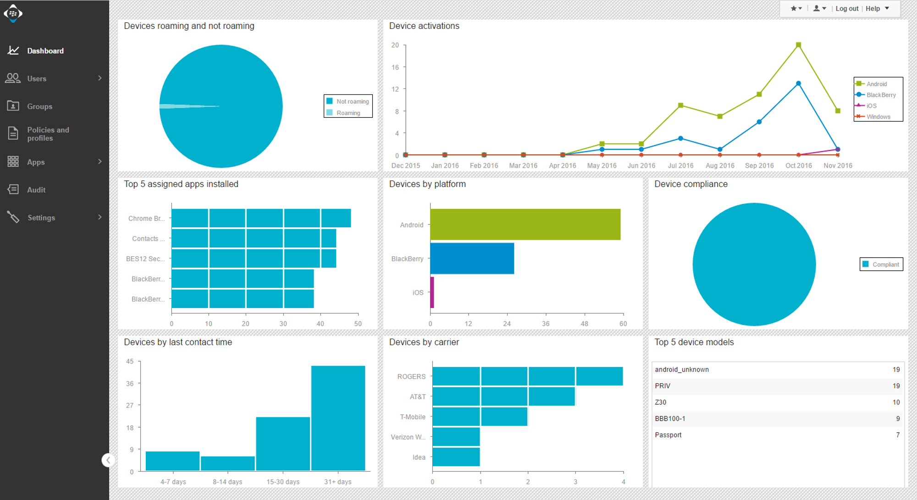Click the BlackBerry logo at top left
The image size is (917, 500).
click(x=14, y=13)
